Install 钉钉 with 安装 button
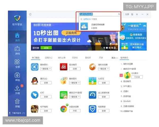Screen dimensions: 159x127 click(x=46, y=97)
